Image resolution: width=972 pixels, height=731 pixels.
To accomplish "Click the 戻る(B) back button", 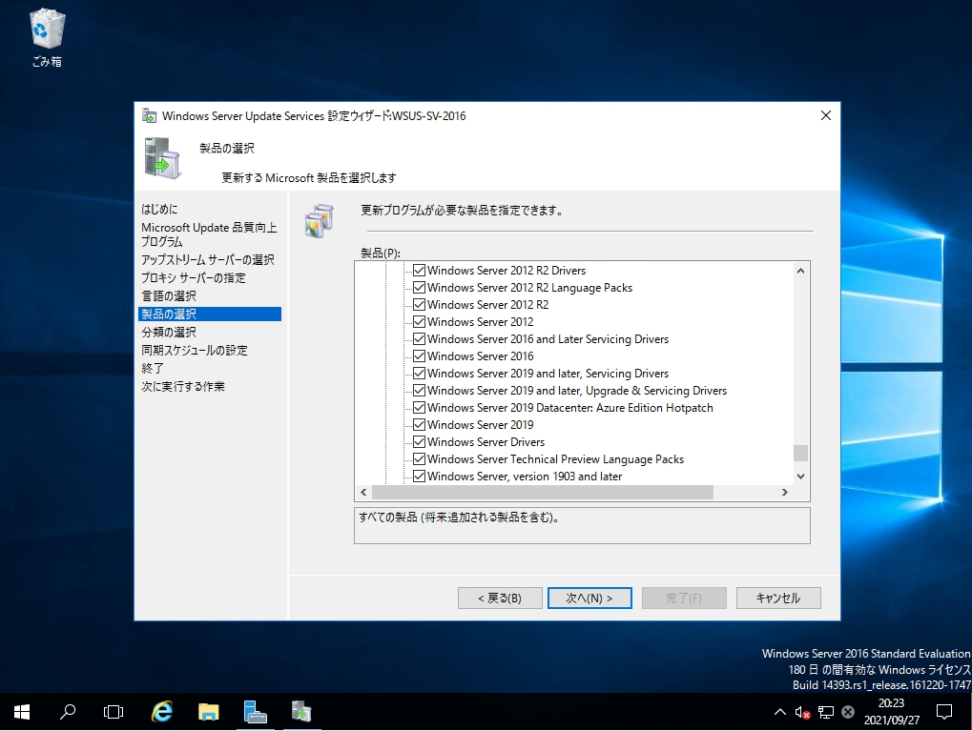I will pos(500,598).
